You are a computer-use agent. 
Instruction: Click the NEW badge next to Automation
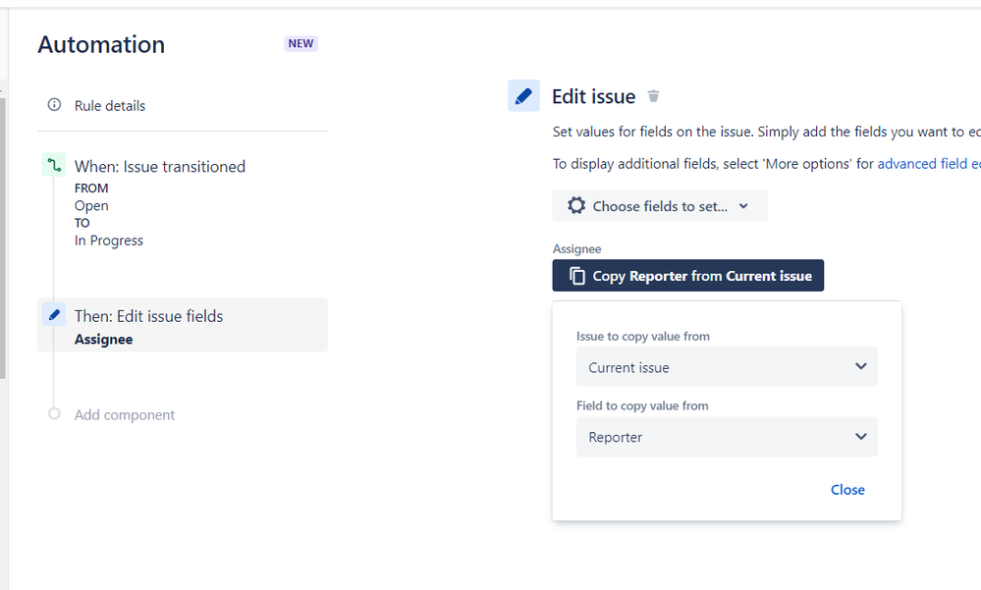[x=300, y=43]
